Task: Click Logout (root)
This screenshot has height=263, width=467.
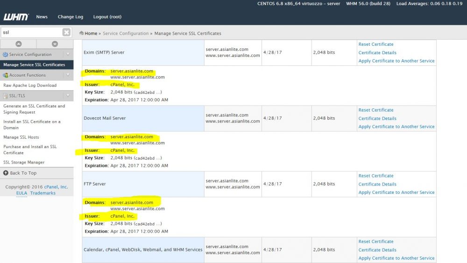Action: tap(107, 17)
